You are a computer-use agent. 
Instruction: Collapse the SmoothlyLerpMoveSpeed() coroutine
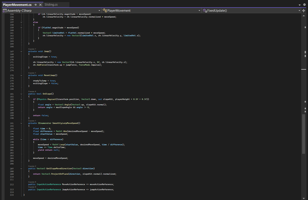coord(21,124)
